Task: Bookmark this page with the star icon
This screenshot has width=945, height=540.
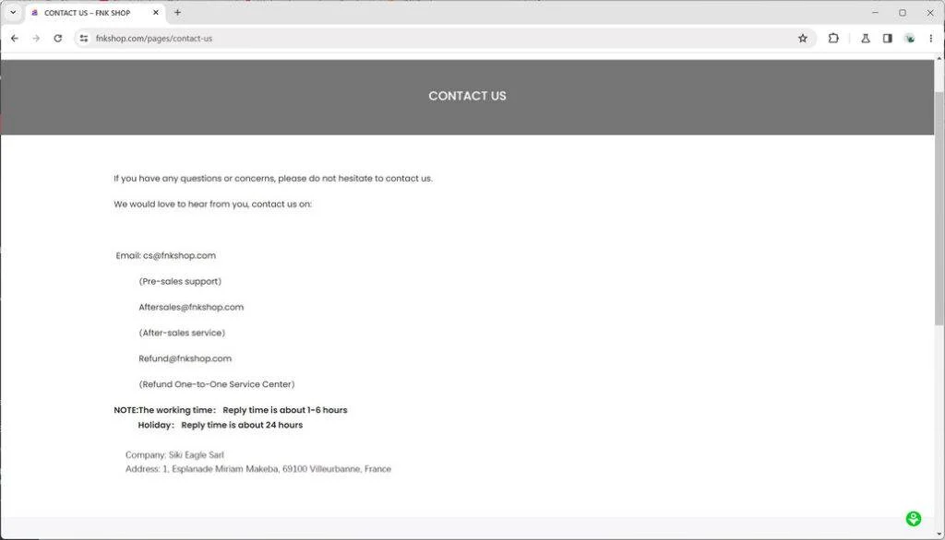Action: coord(802,38)
